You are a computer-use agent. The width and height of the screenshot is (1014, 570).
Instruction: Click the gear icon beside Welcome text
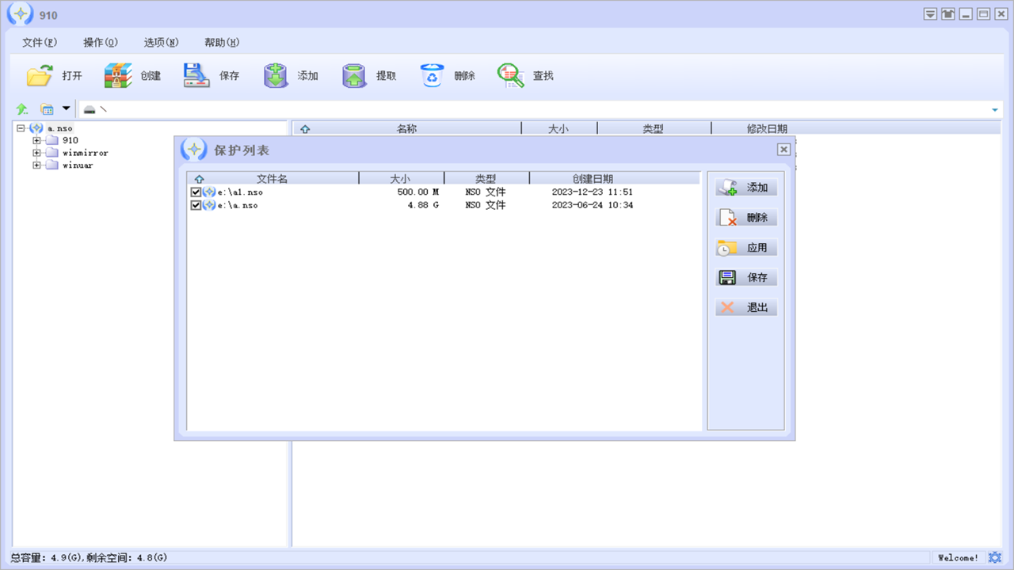tap(996, 557)
